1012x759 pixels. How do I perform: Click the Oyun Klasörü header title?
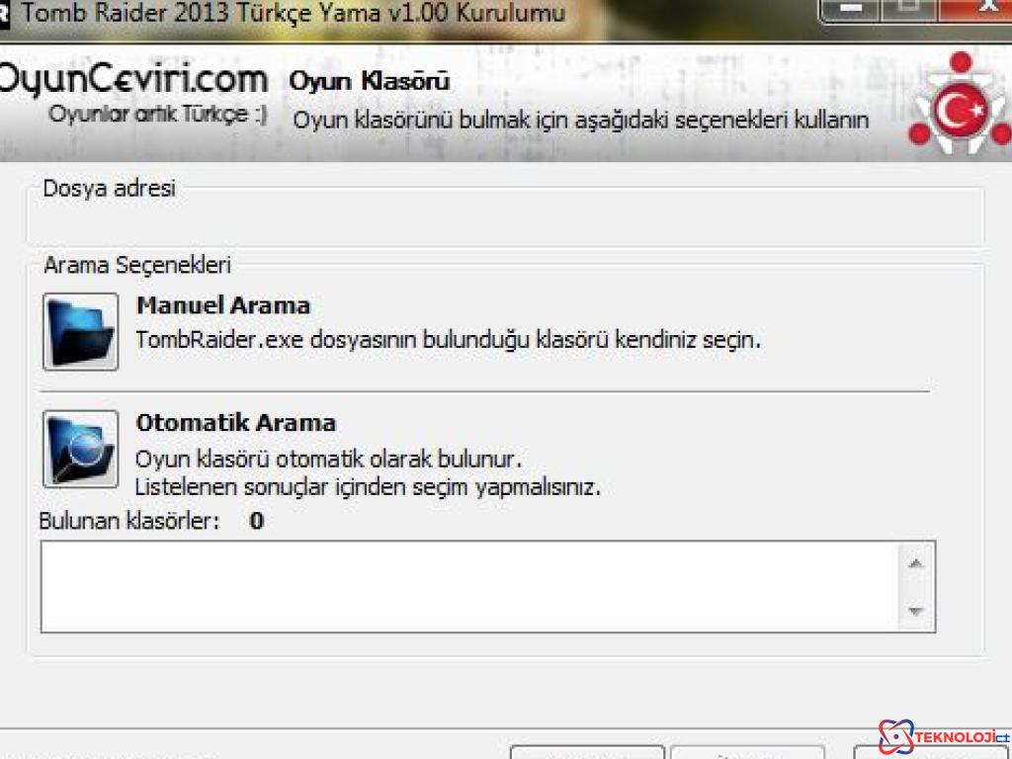click(370, 82)
